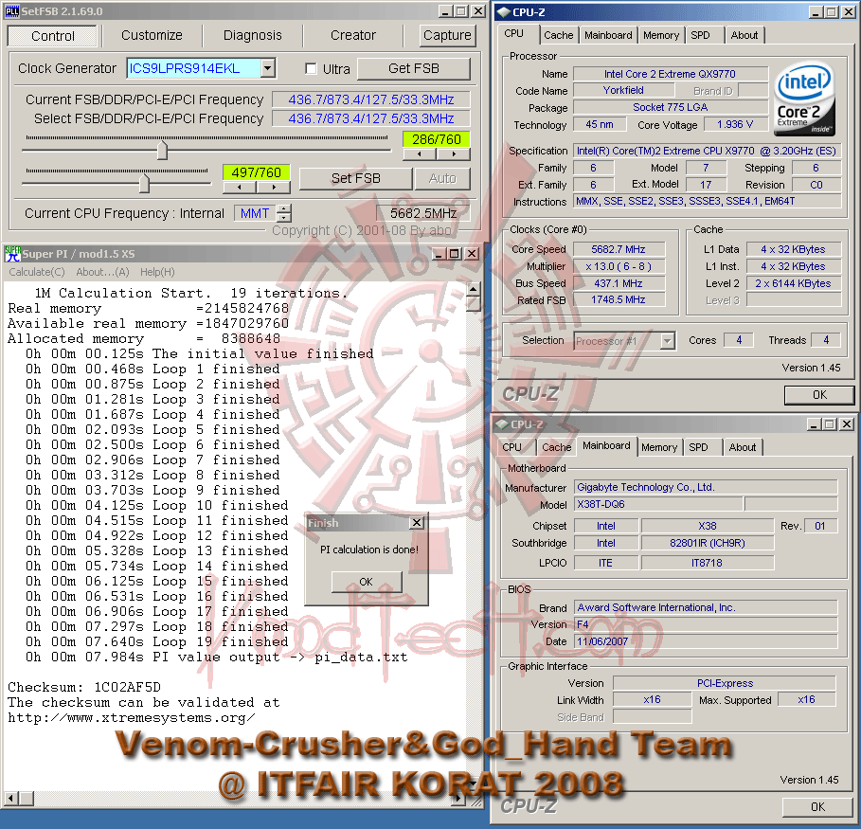Click right arrow under 286/760 value
The image size is (861, 829).
click(454, 154)
